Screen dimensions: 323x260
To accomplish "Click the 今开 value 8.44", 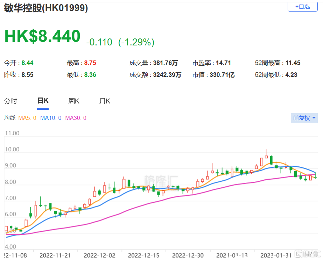I will pos(27,63).
